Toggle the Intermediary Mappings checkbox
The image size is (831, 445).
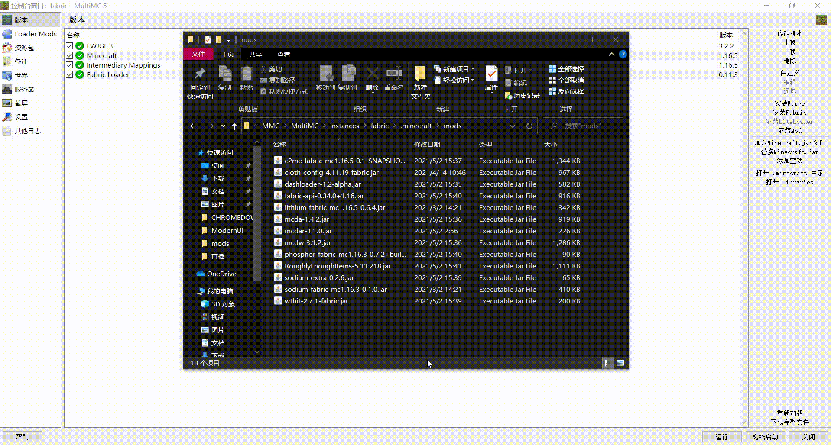(x=69, y=65)
